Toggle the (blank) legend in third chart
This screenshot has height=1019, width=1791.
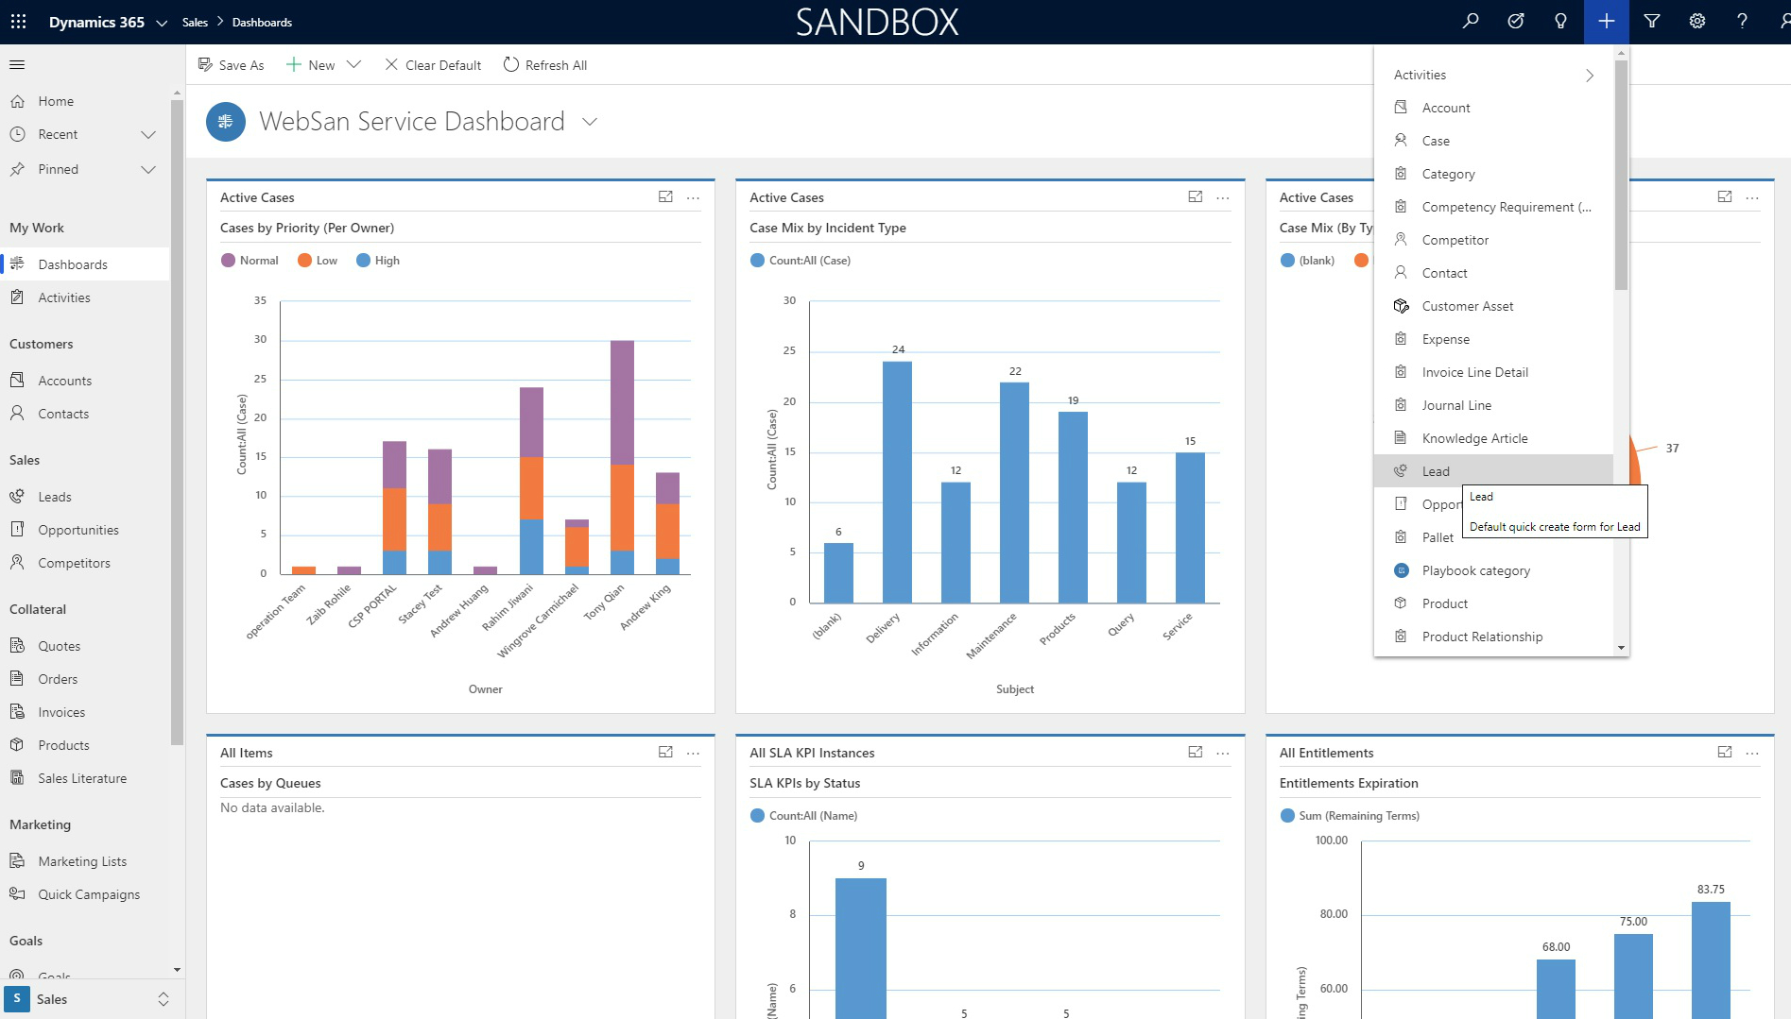click(x=1307, y=261)
